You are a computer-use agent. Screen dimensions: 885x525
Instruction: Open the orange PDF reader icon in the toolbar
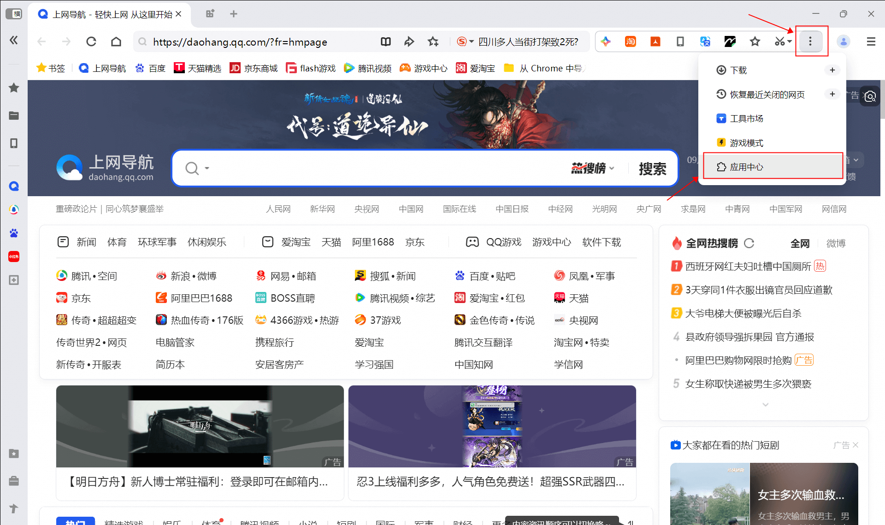pos(655,41)
